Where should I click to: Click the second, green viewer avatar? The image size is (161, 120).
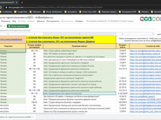coord(146,19)
